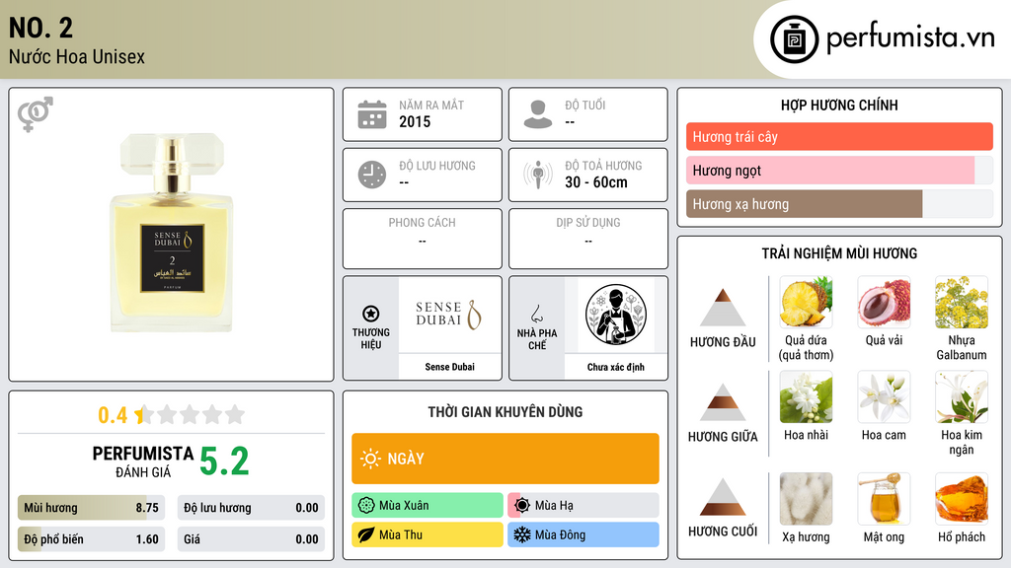Click the Mùi hương 8.75 score bar
This screenshot has width=1011, height=568.
91,508
